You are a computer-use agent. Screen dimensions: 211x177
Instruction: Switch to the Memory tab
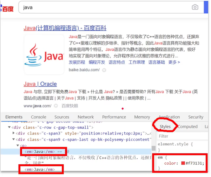(142, 117)
